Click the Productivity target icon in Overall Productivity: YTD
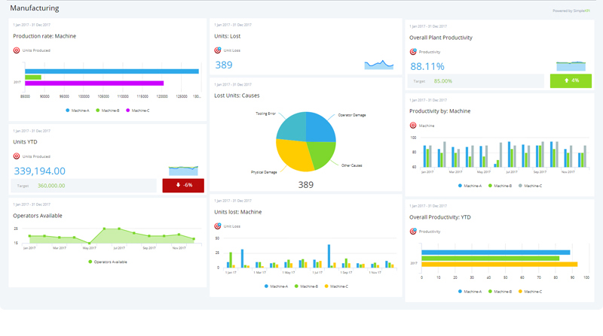 (413, 232)
